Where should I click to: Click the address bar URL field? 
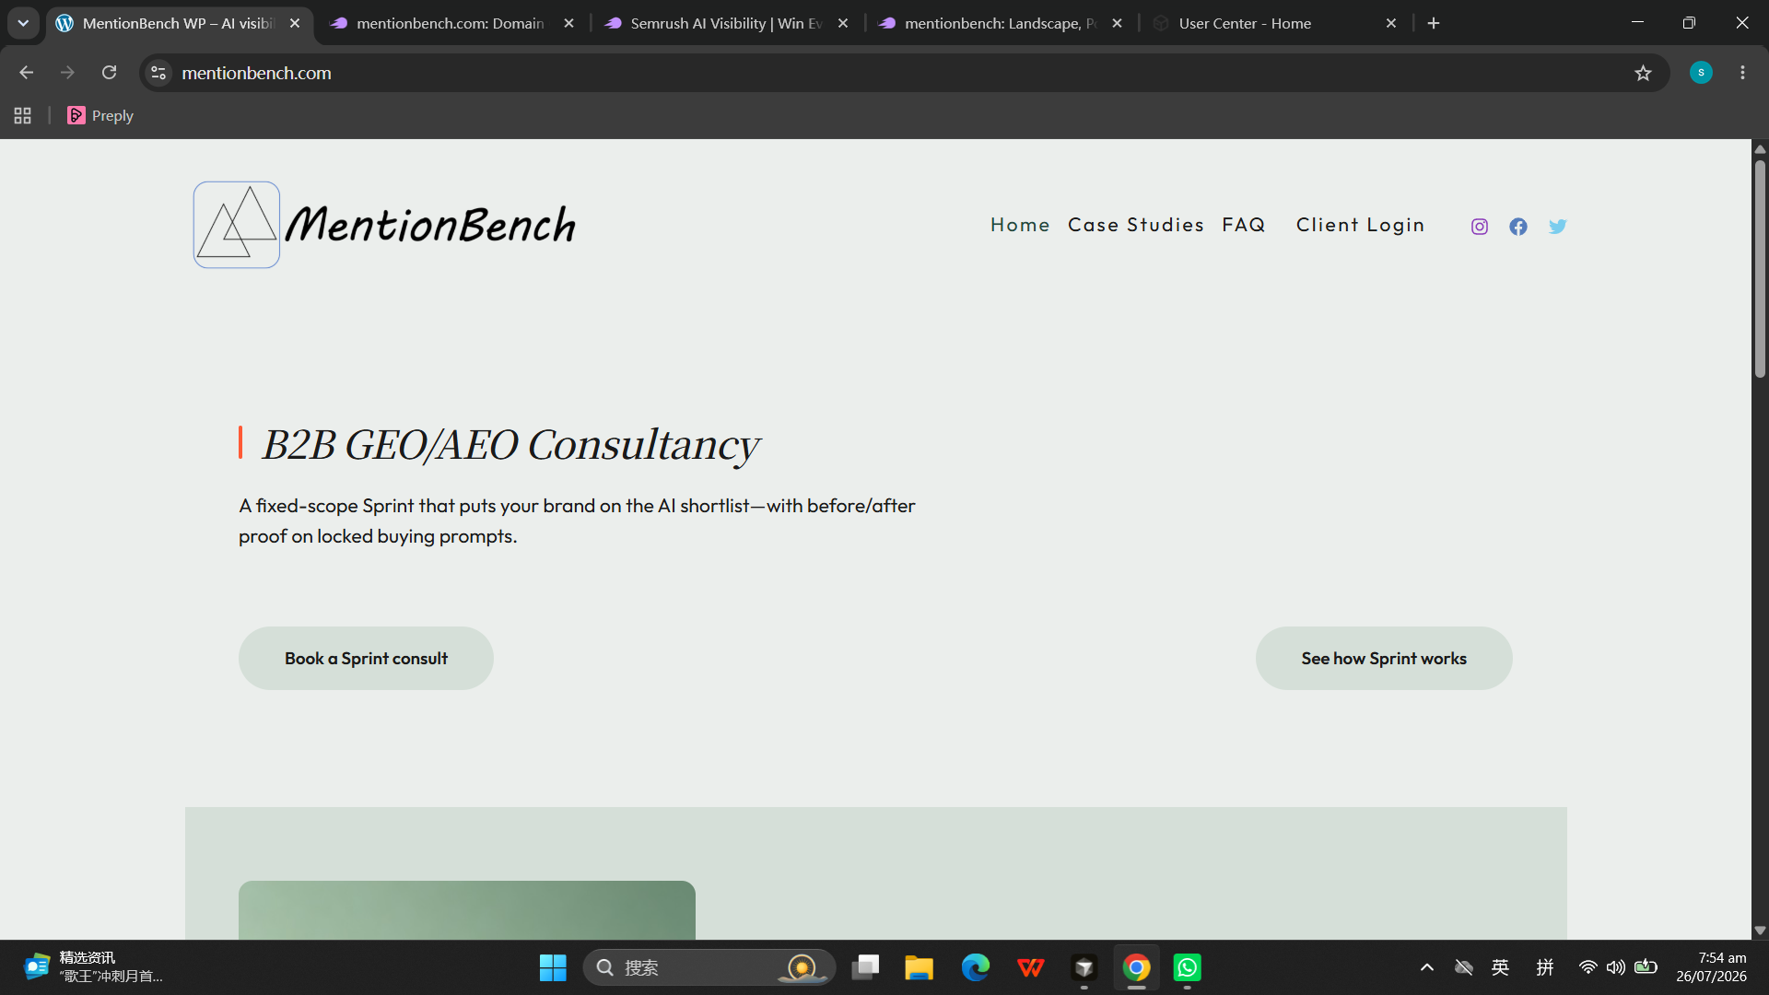coord(903,73)
